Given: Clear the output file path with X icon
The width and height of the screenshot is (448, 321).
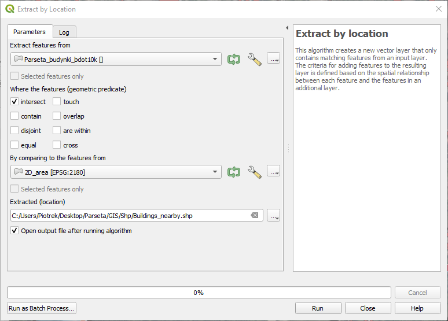Looking at the screenshot, I should click(255, 215).
